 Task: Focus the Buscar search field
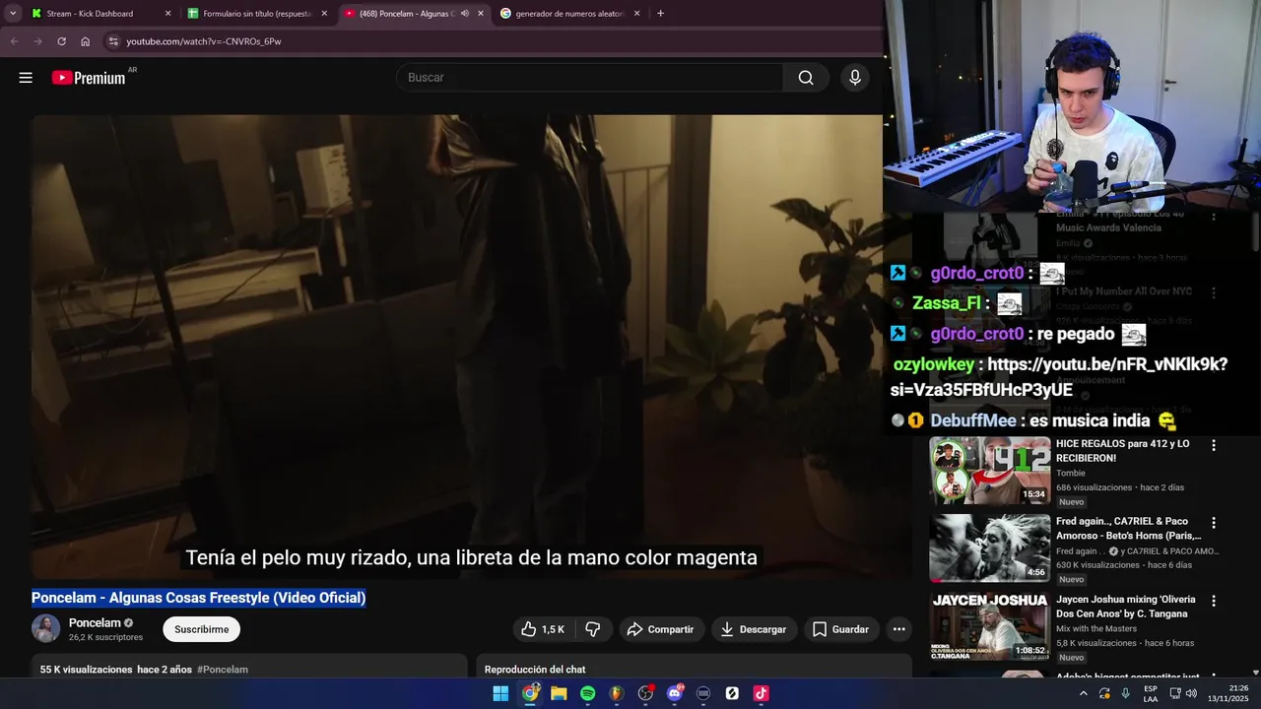tap(589, 78)
